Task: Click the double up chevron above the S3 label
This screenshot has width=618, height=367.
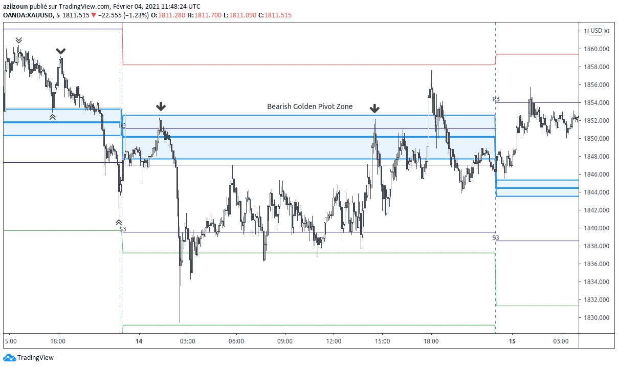Action: (119, 222)
